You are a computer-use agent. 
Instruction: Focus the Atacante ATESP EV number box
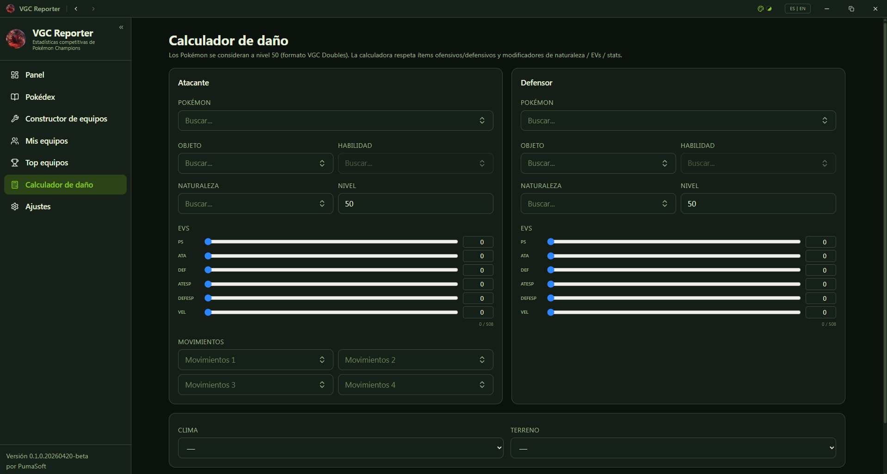tap(478, 284)
